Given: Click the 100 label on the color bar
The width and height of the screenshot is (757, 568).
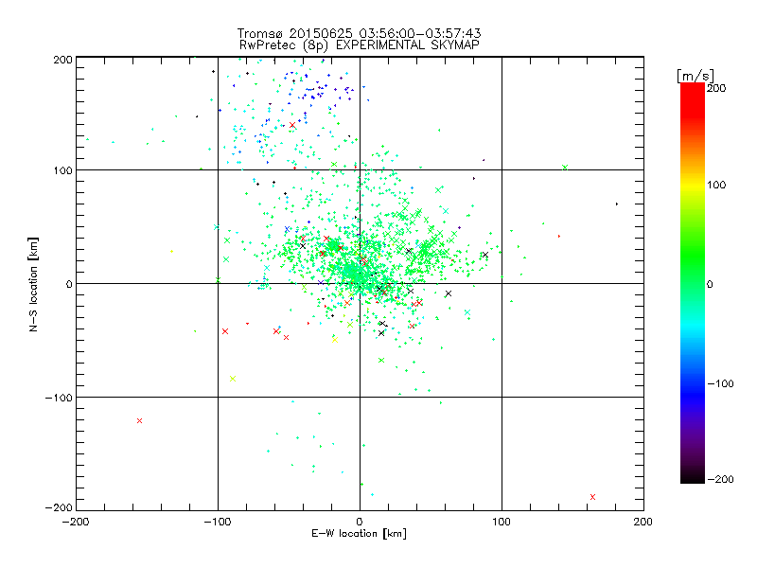Looking at the screenshot, I should point(716,185).
